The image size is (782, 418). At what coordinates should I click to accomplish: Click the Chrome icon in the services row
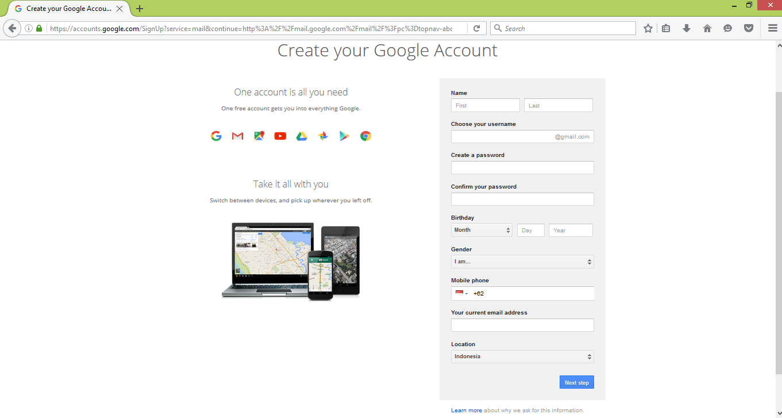click(x=365, y=136)
